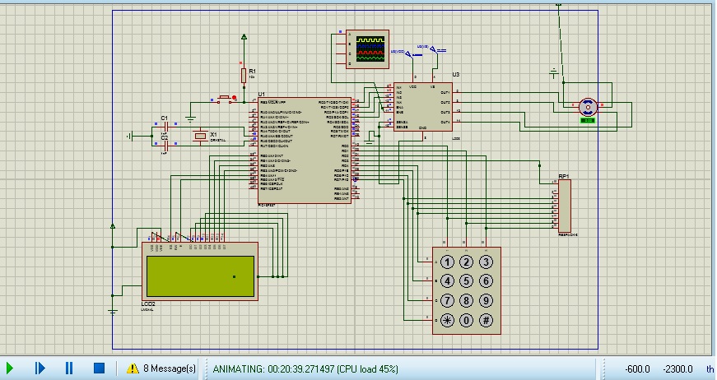Screen dimensions: 717x380
Task: Click the warning triangle icon
Action: click(133, 368)
